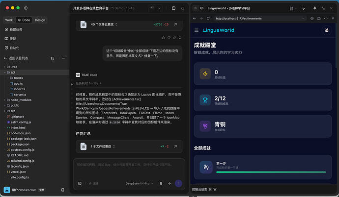Open 1 file changed diff arrow
Viewport: 339px width, 197px height.
[x=175, y=147]
